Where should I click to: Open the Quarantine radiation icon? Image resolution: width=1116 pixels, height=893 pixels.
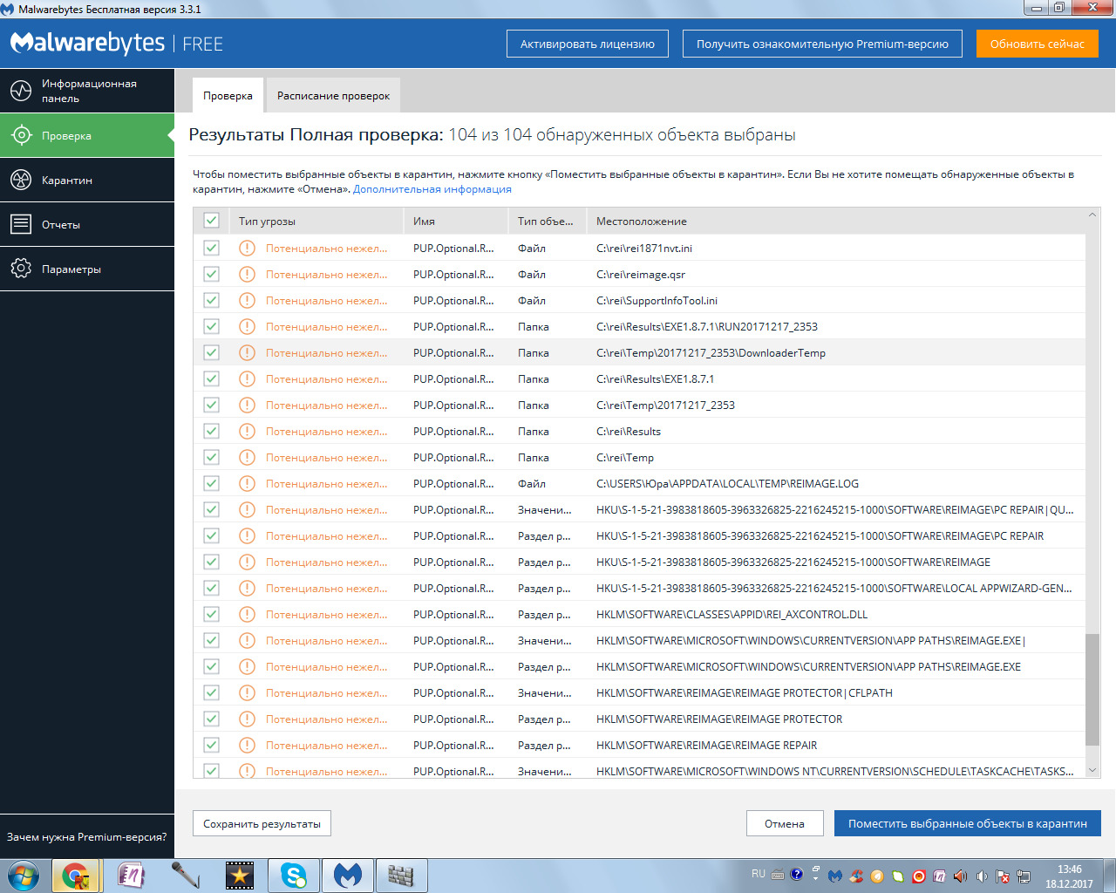(21, 180)
